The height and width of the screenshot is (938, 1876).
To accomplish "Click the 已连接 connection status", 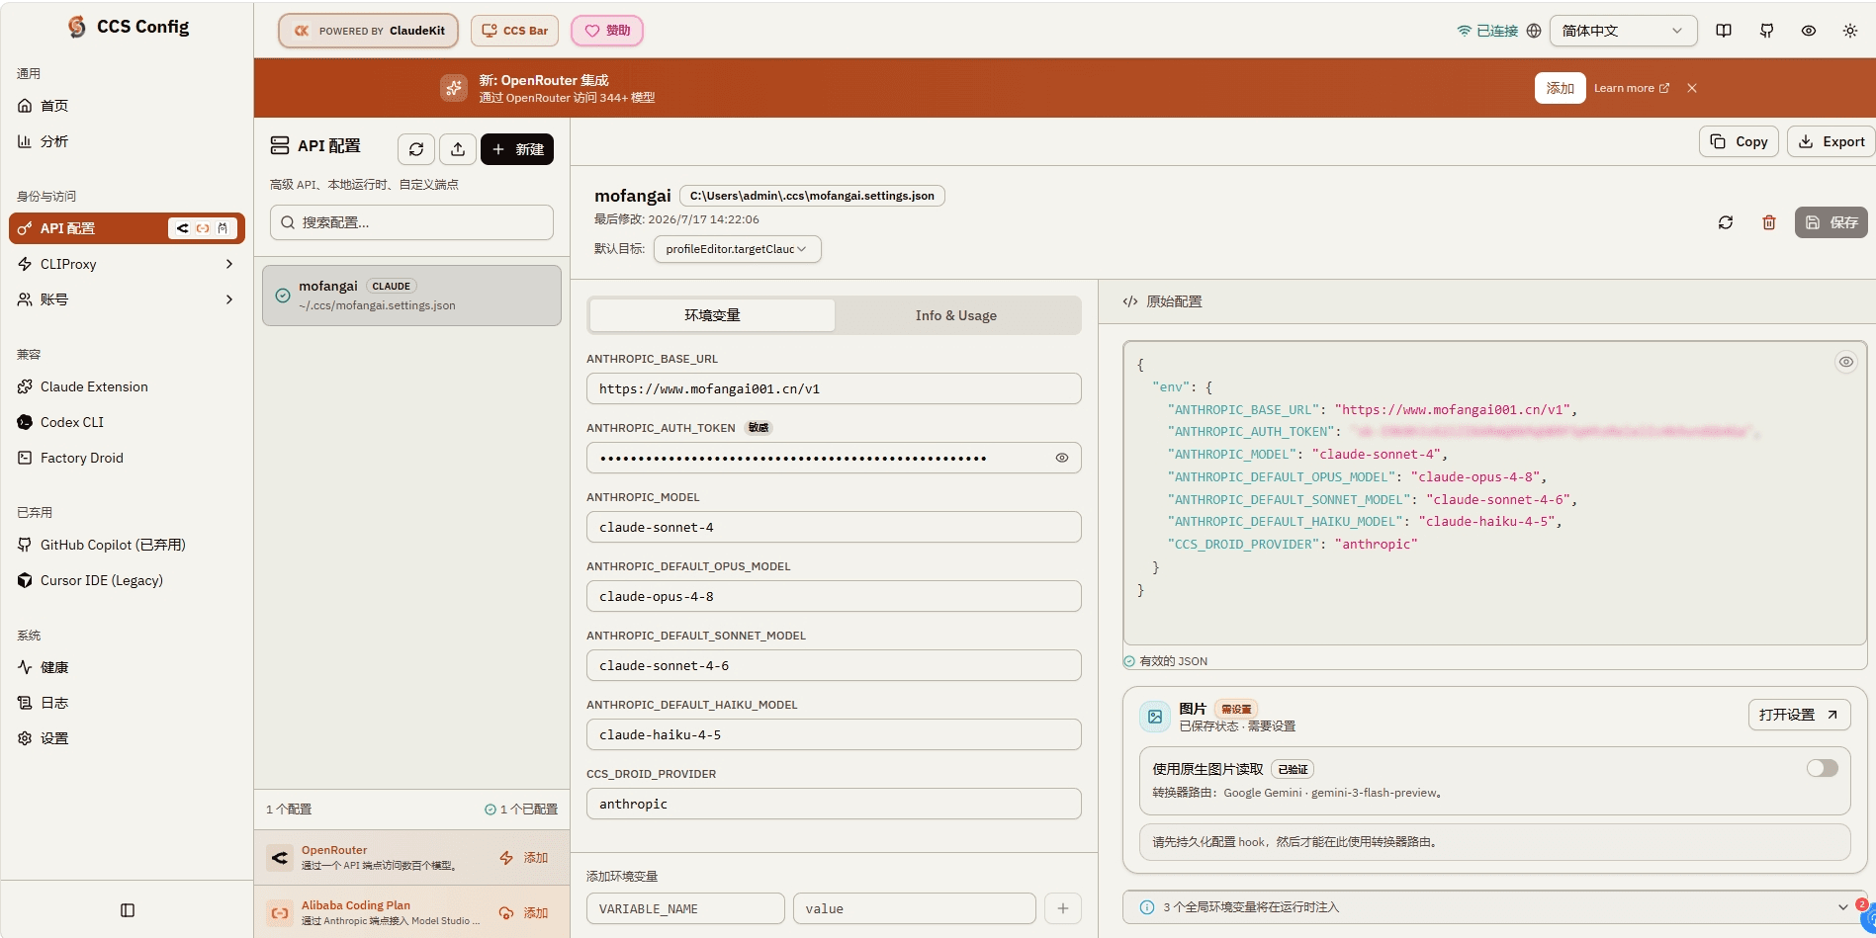I will 1487,31.
